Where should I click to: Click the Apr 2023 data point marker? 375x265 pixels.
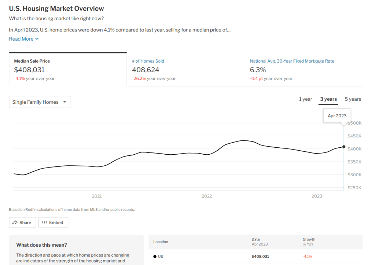344,147
